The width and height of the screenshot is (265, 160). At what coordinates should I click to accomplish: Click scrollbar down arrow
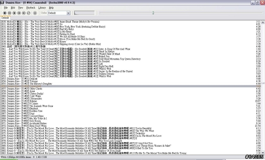(263, 153)
